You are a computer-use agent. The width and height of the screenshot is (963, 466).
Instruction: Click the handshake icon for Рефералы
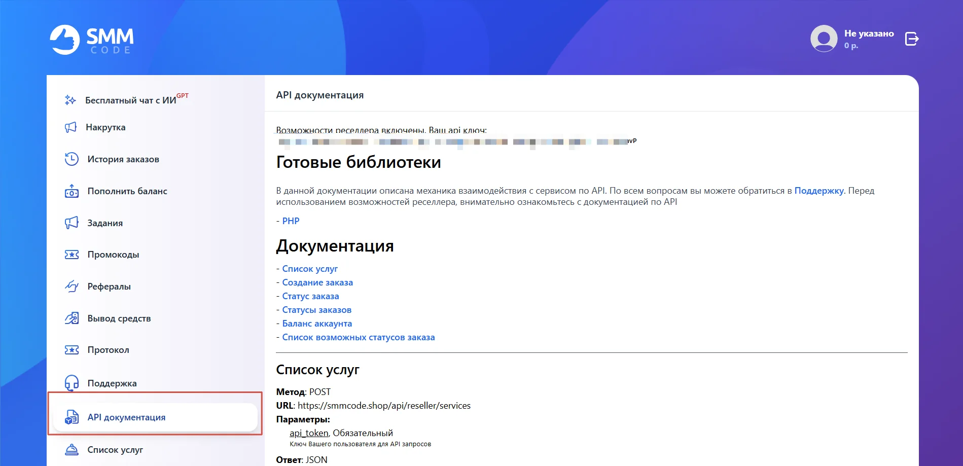[72, 286]
